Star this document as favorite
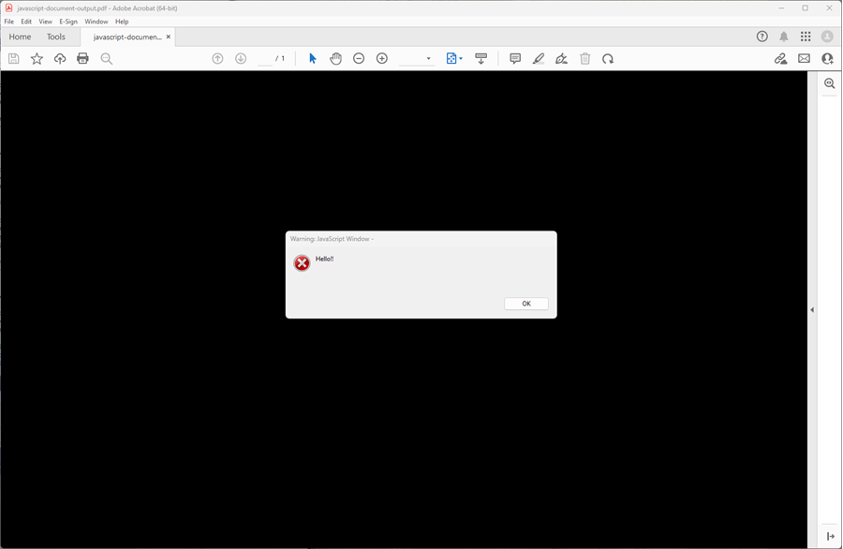The height and width of the screenshot is (549, 843). tap(36, 58)
